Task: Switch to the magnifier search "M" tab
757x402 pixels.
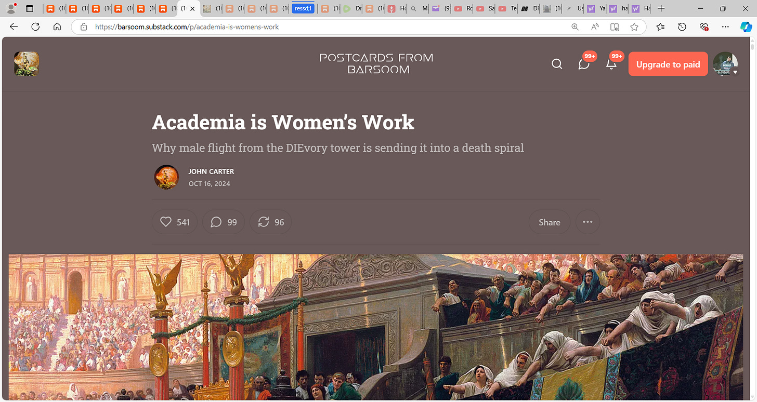Action: pos(419,9)
